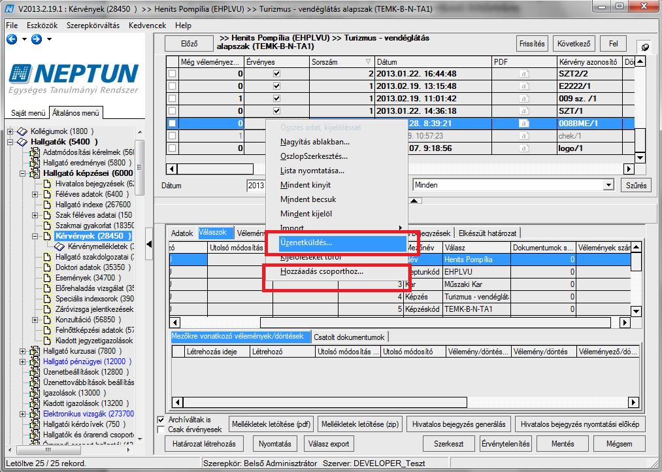Switch to the Csatolt dokumentumok tab
The height and width of the screenshot is (472, 662).
click(350, 337)
